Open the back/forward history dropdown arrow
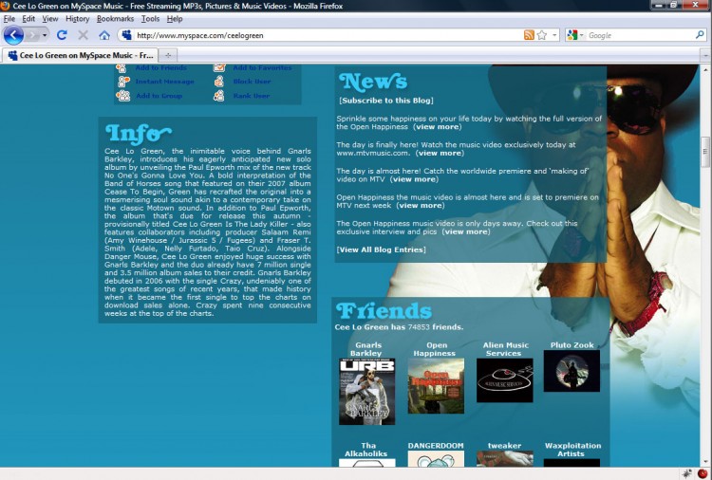The width and height of the screenshot is (712, 480). tap(45, 35)
